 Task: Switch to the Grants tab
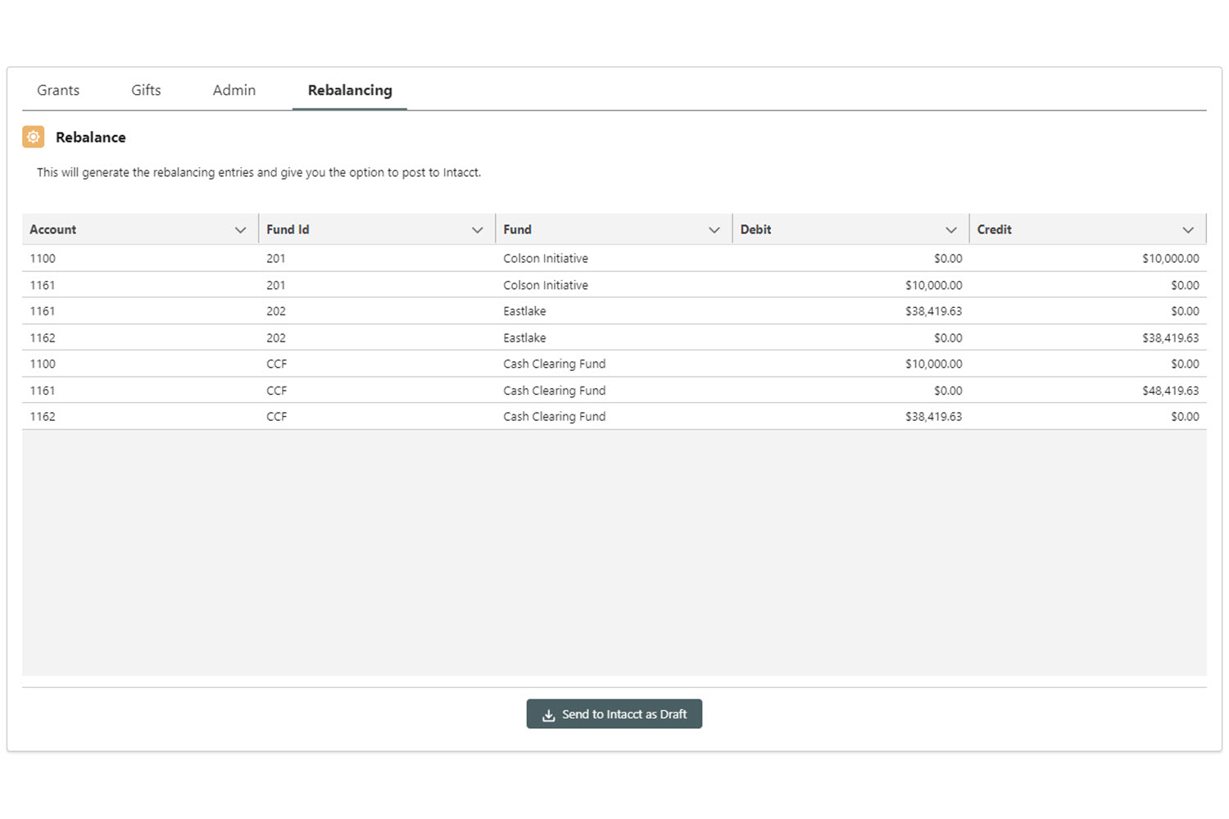pyautogui.click(x=58, y=90)
